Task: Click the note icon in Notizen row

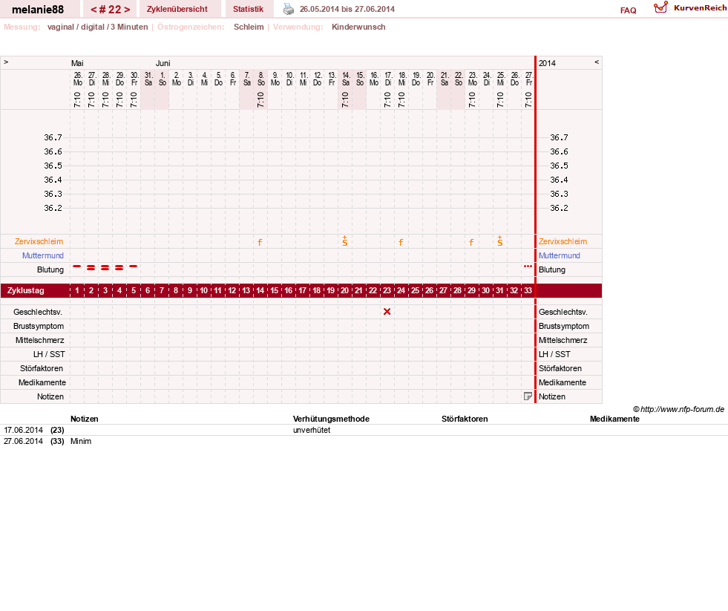Action: [528, 396]
